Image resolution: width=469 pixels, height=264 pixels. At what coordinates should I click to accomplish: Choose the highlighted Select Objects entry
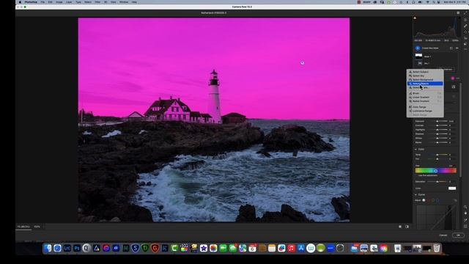pyautogui.click(x=425, y=84)
